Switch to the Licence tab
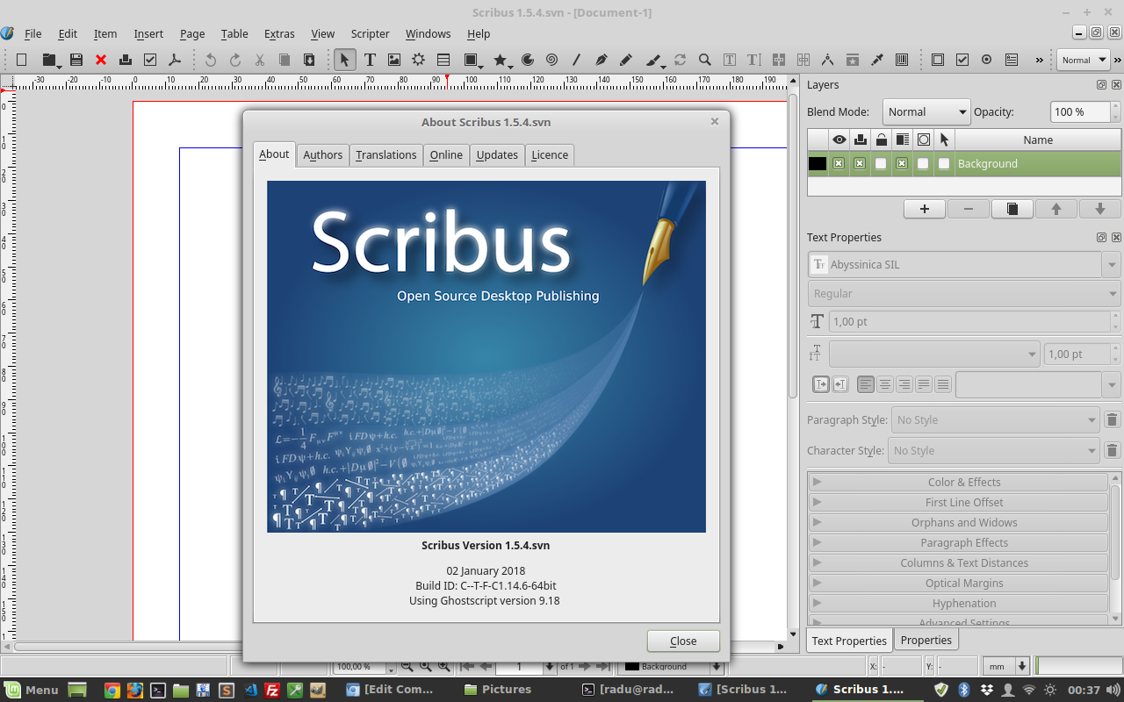This screenshot has height=702, width=1124. click(x=550, y=154)
